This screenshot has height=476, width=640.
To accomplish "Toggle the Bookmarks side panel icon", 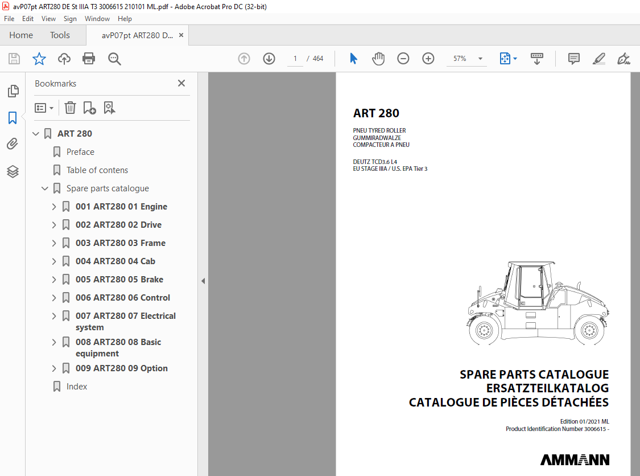I will coord(13,118).
